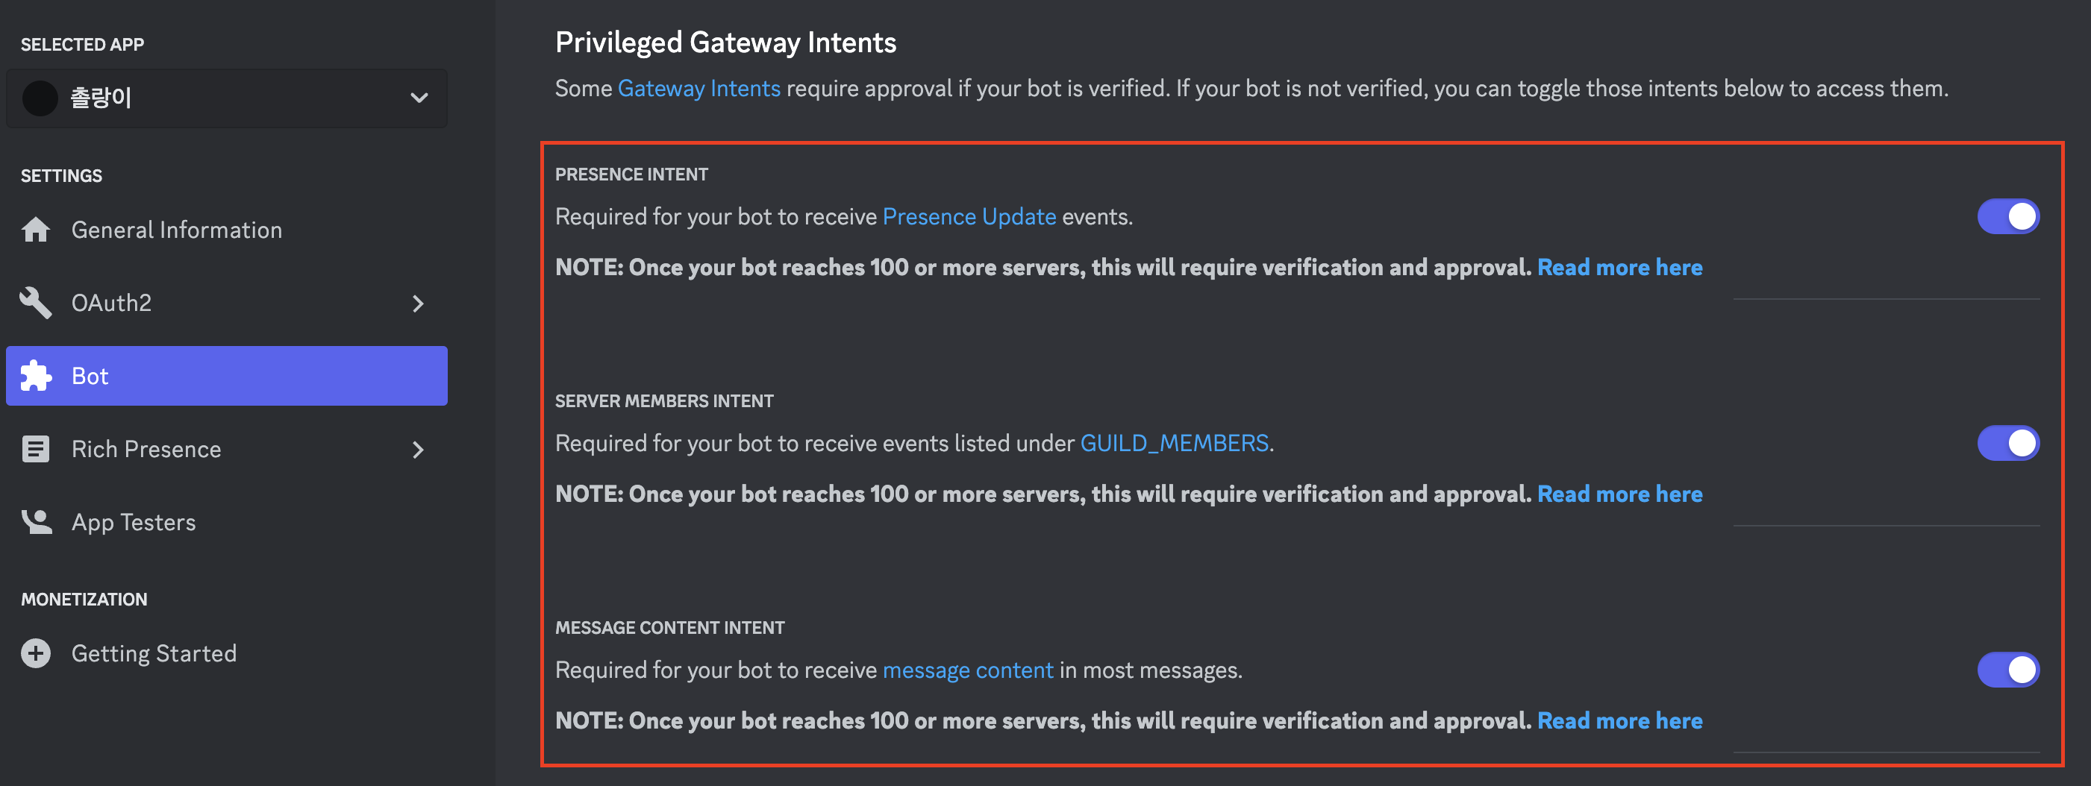The width and height of the screenshot is (2091, 786).
Task: Go to General Information settings
Action: 176,230
